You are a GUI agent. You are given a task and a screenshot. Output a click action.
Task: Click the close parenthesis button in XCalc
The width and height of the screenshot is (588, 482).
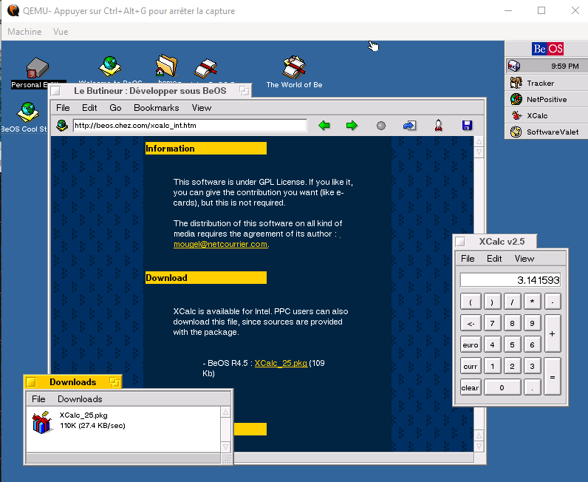492,302
